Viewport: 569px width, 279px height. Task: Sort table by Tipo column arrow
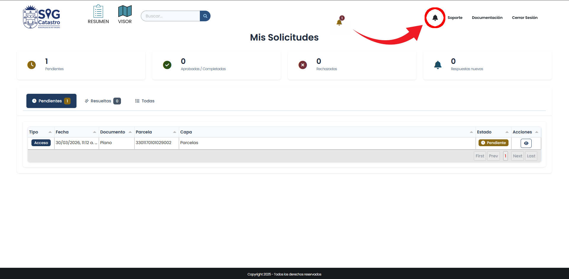point(50,132)
